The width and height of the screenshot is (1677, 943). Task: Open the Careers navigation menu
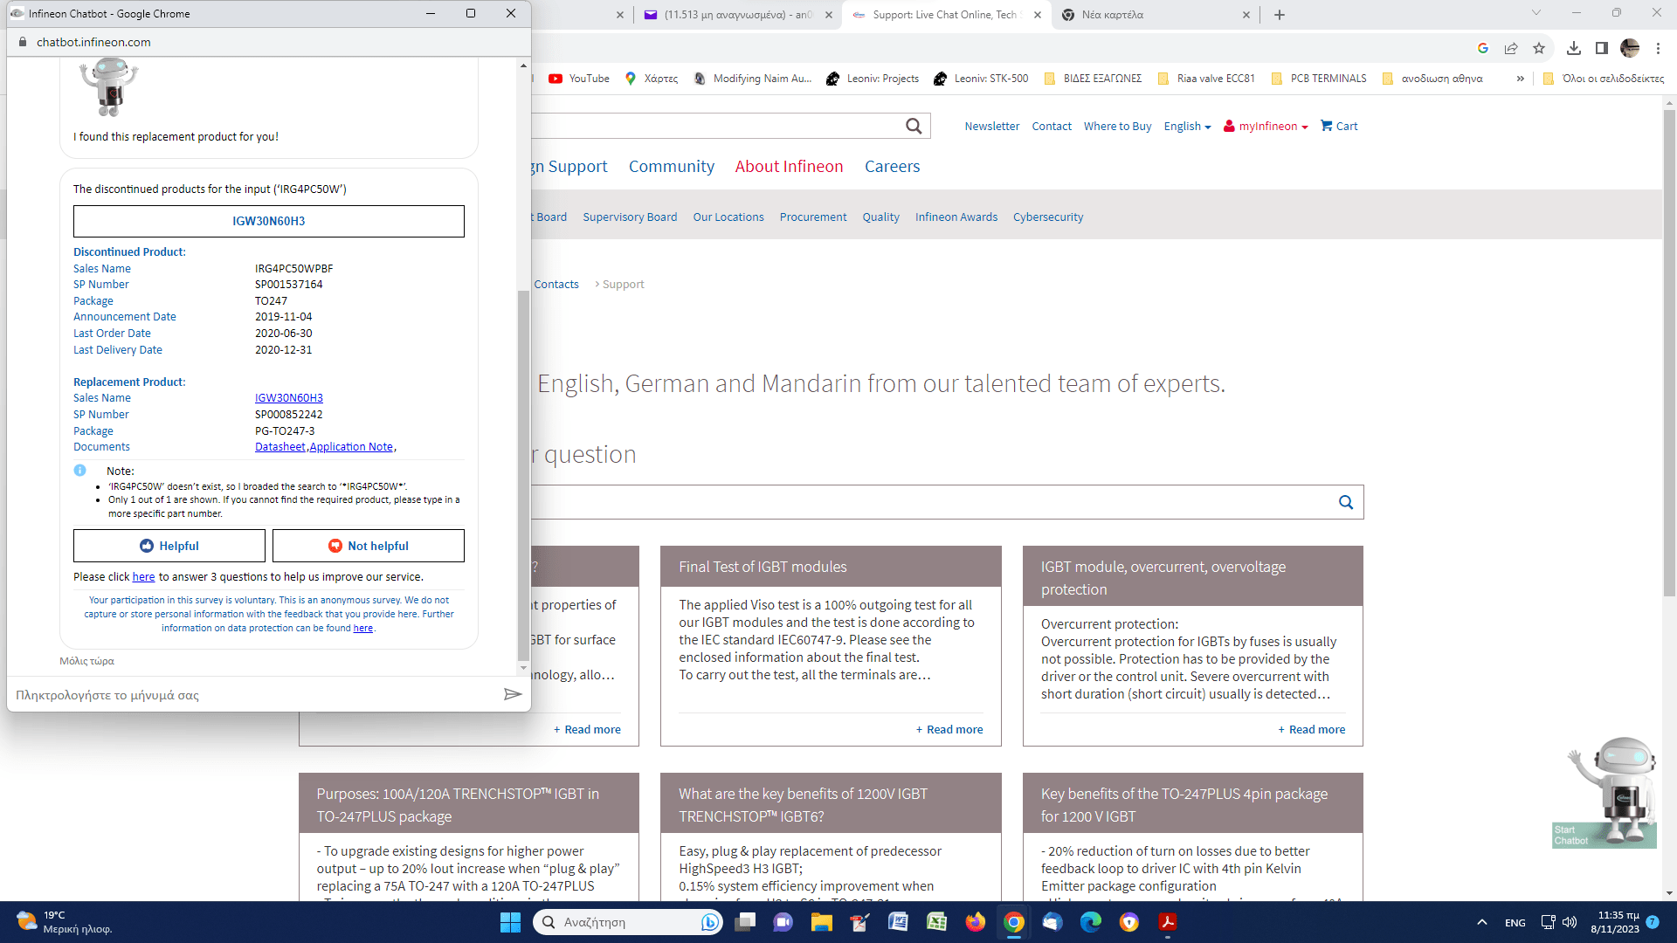pos(892,167)
